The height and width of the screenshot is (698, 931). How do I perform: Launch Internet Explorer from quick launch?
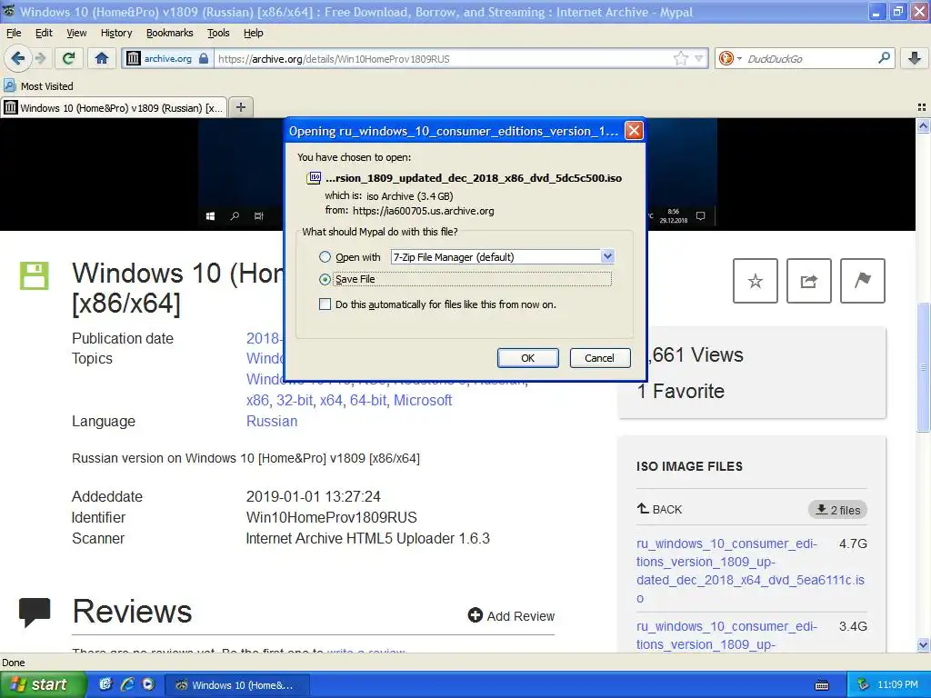pyautogui.click(x=127, y=684)
